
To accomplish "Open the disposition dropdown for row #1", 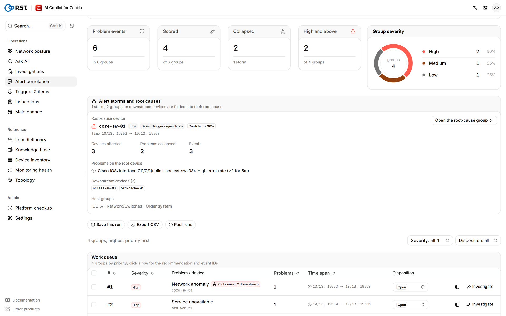I will [410, 287].
